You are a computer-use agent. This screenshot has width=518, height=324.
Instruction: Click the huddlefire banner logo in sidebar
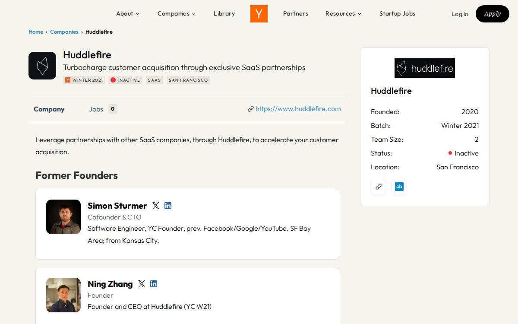point(425,68)
